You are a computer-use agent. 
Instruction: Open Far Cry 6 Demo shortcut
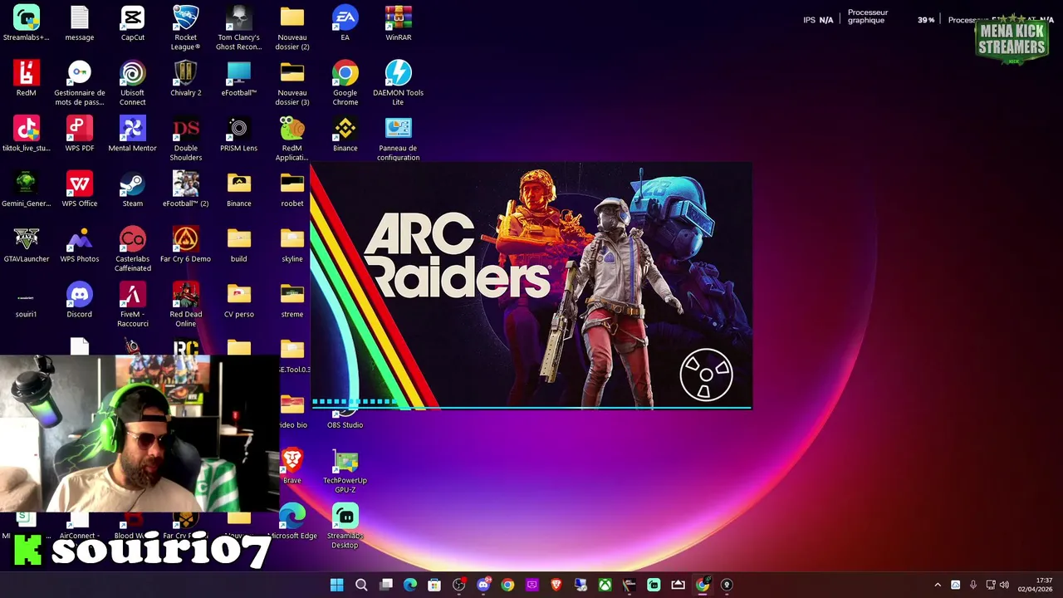[x=186, y=245]
